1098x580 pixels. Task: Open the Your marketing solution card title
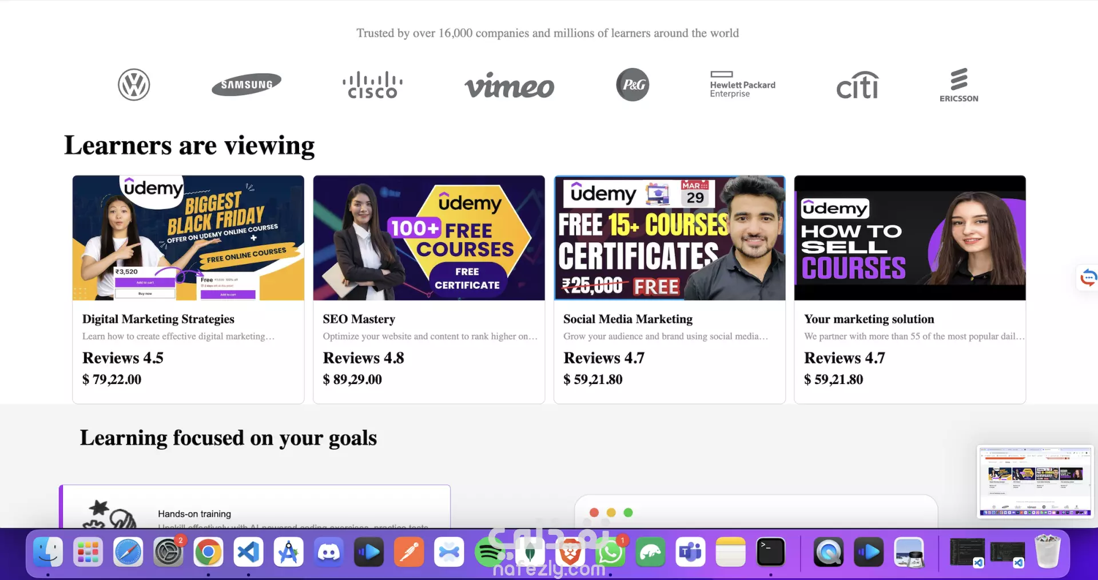[869, 319]
